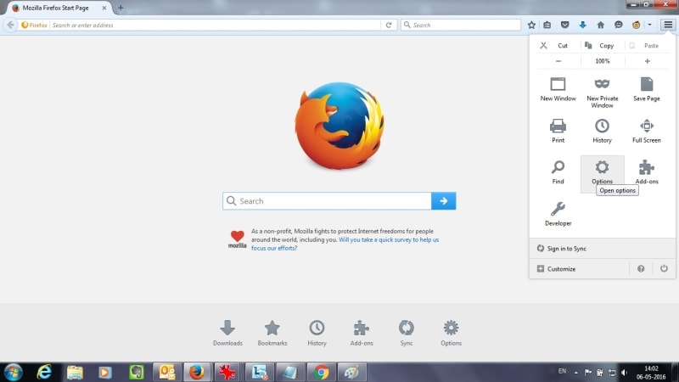Toggle Full Screen from menu panel

tap(647, 131)
